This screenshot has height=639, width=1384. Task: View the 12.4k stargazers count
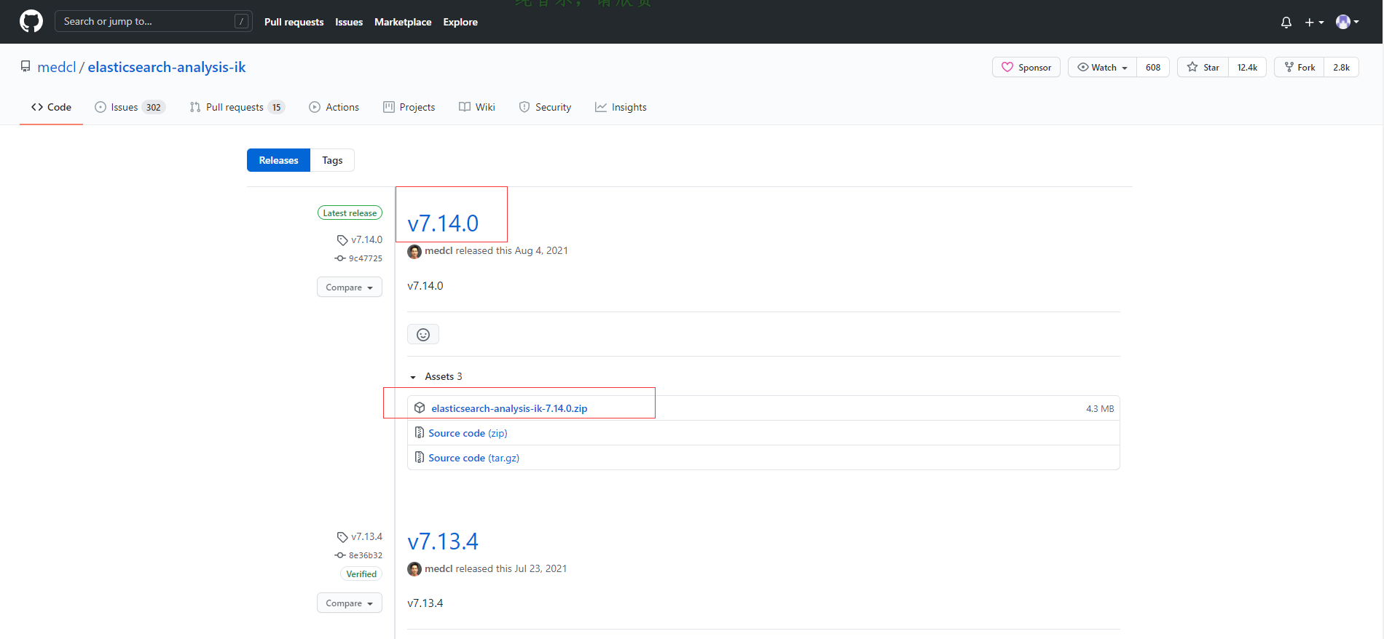click(1247, 67)
